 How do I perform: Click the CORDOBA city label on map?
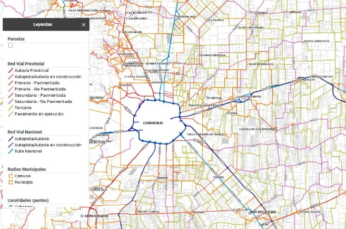pos(153,123)
